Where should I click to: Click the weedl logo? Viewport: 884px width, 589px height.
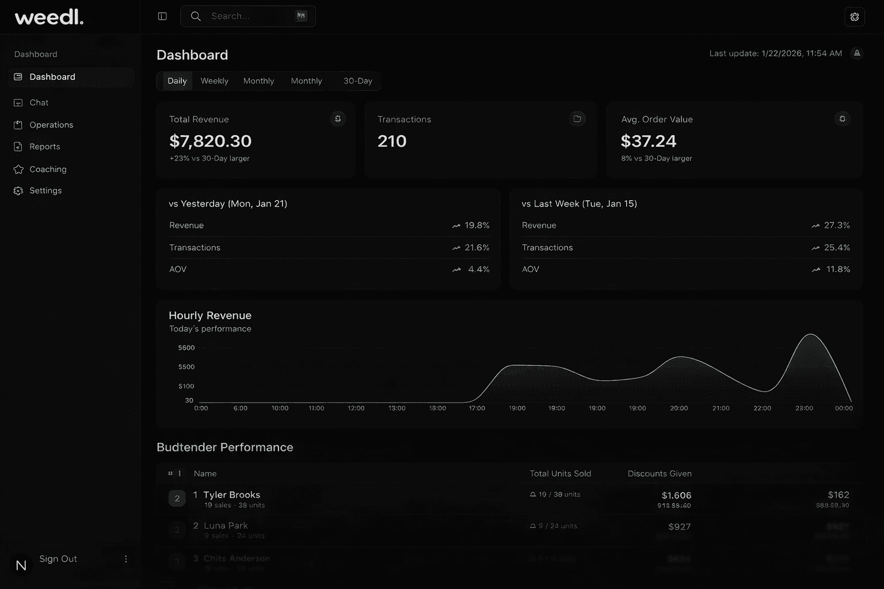coord(49,17)
